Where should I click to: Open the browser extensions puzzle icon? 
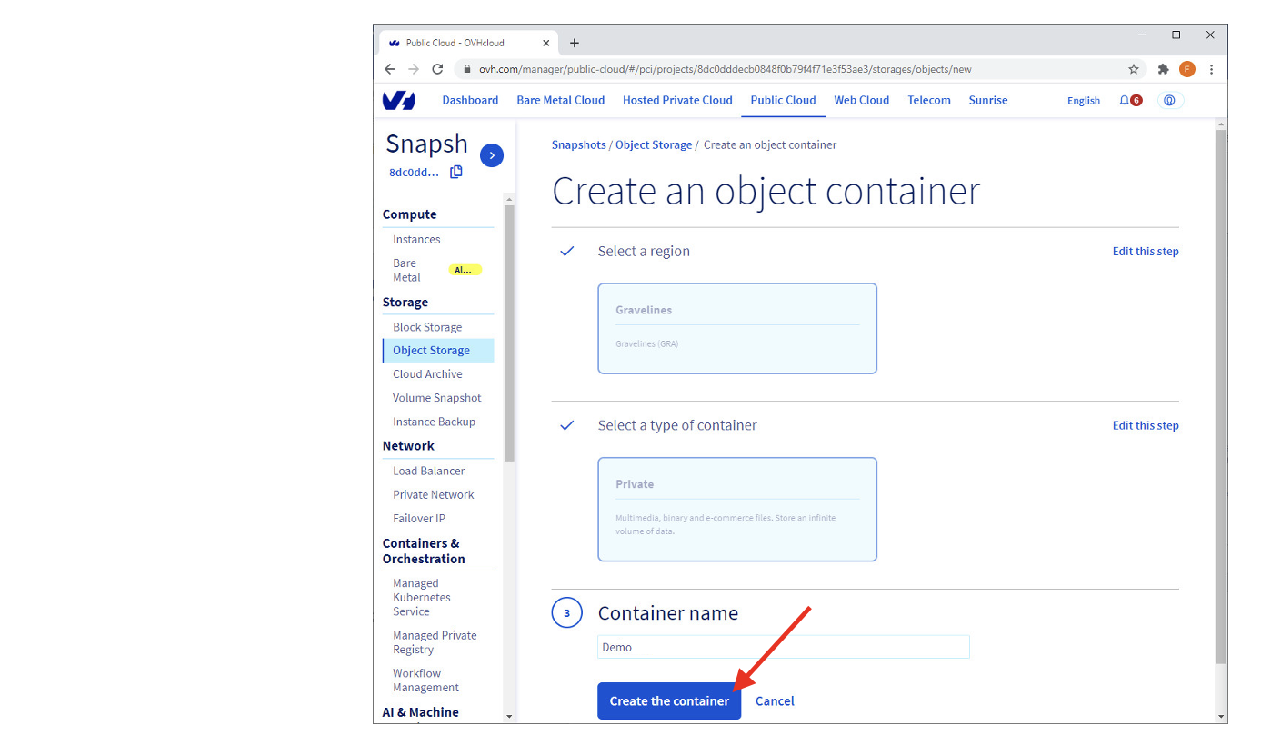pos(1163,69)
